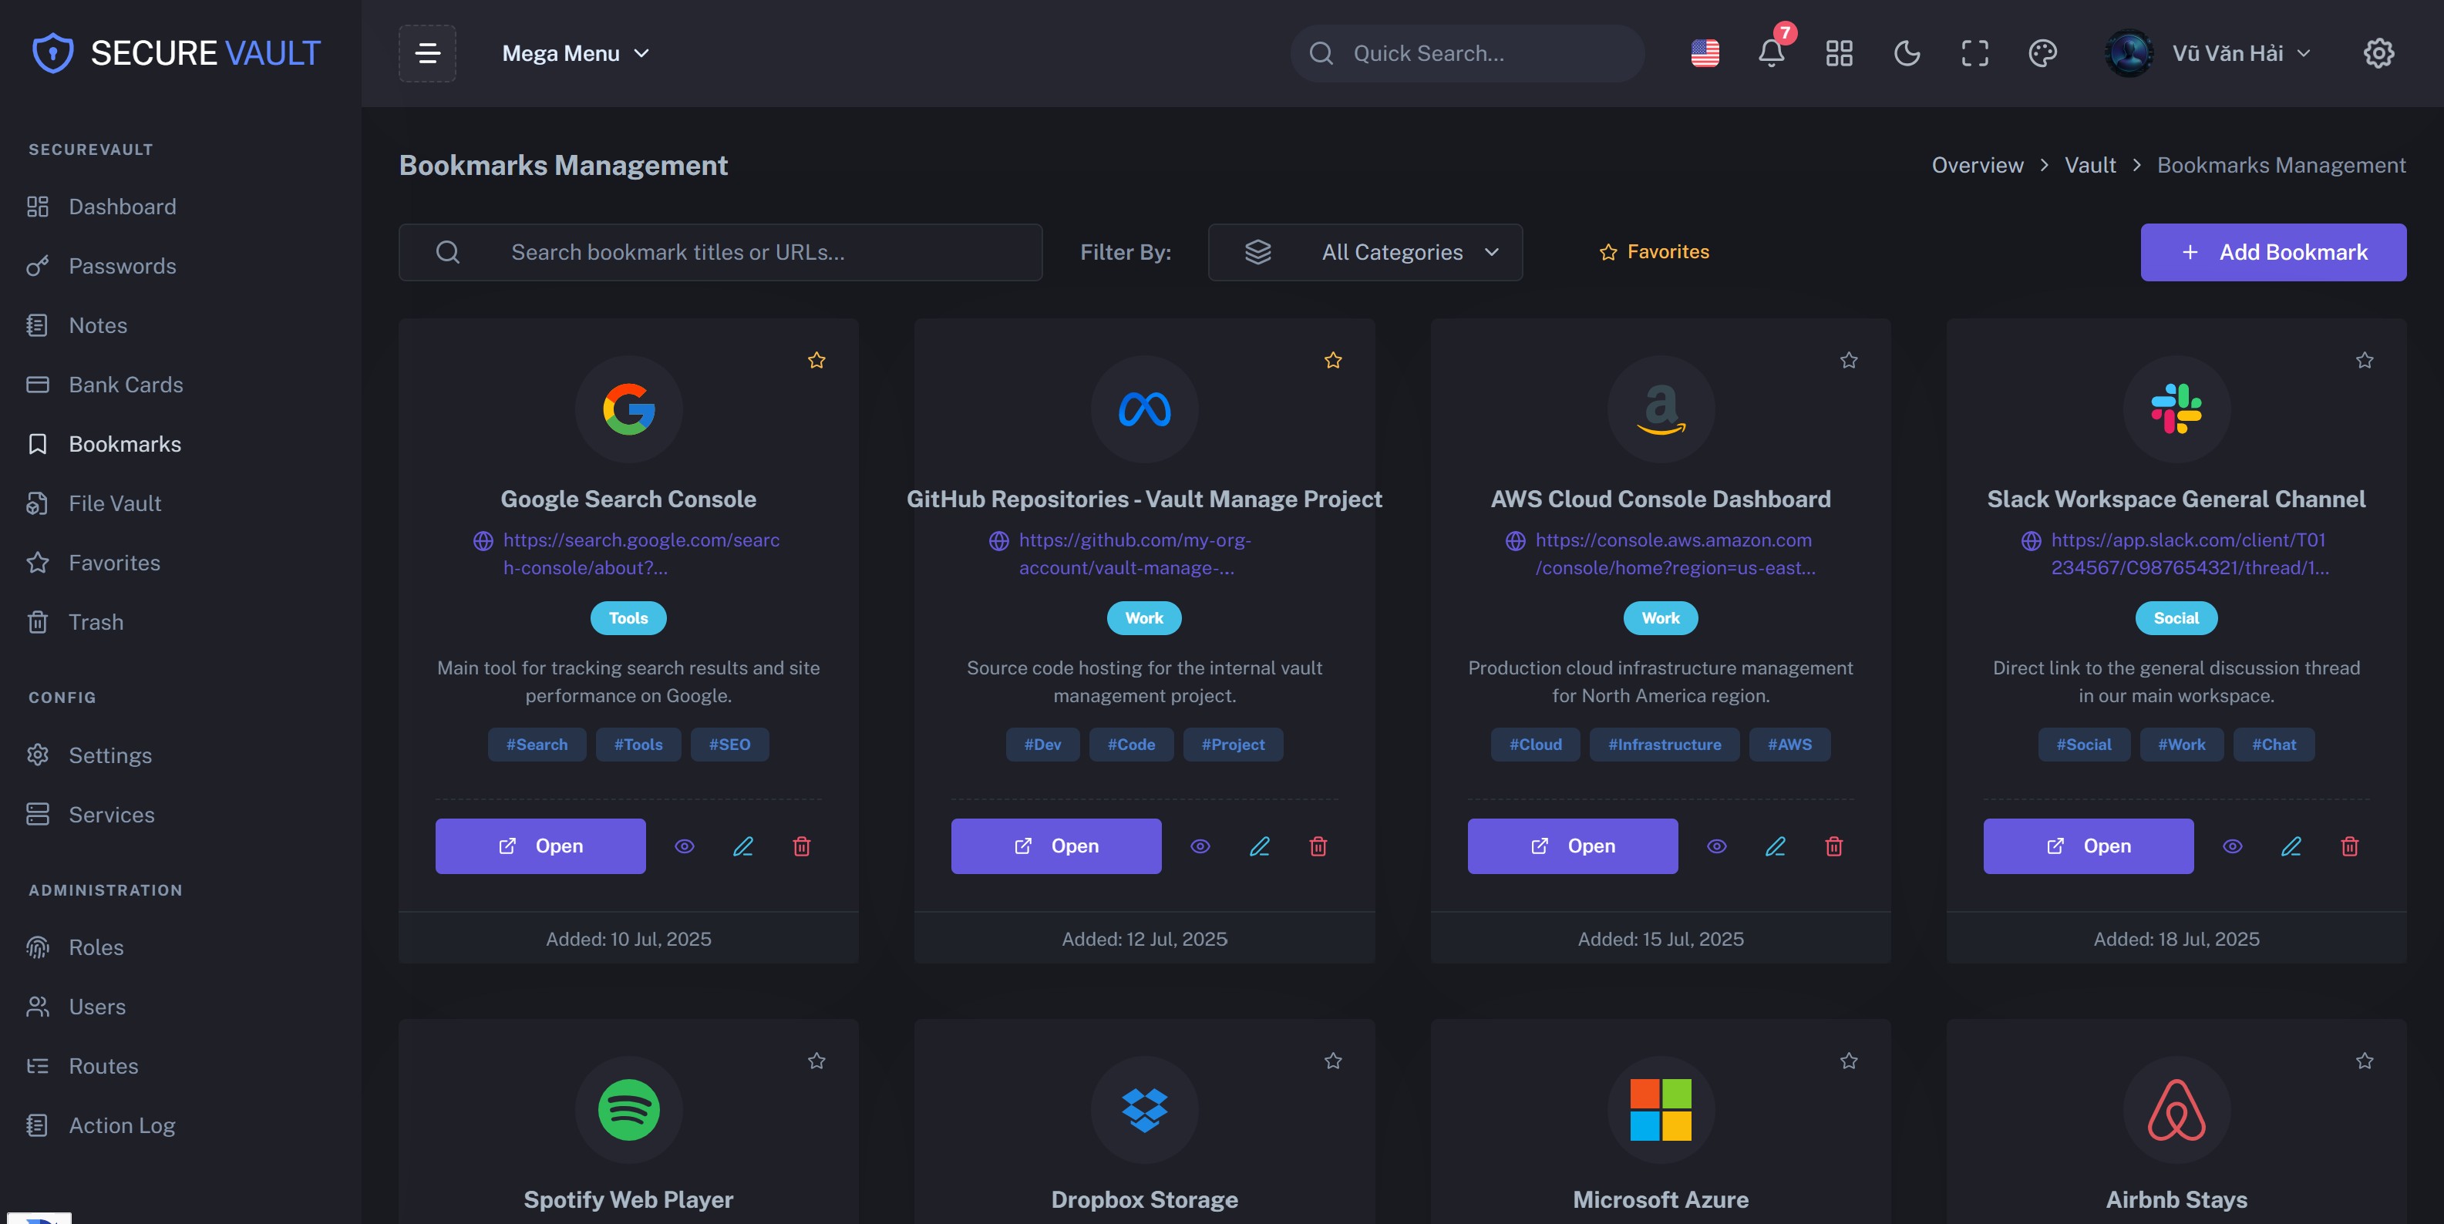Click the Amazon logo on AWS card

[x=1661, y=409]
